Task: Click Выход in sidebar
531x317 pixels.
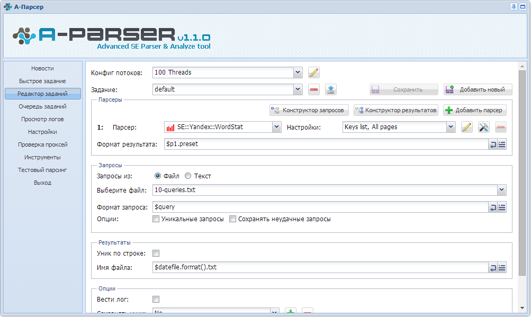Action: pyautogui.click(x=43, y=183)
